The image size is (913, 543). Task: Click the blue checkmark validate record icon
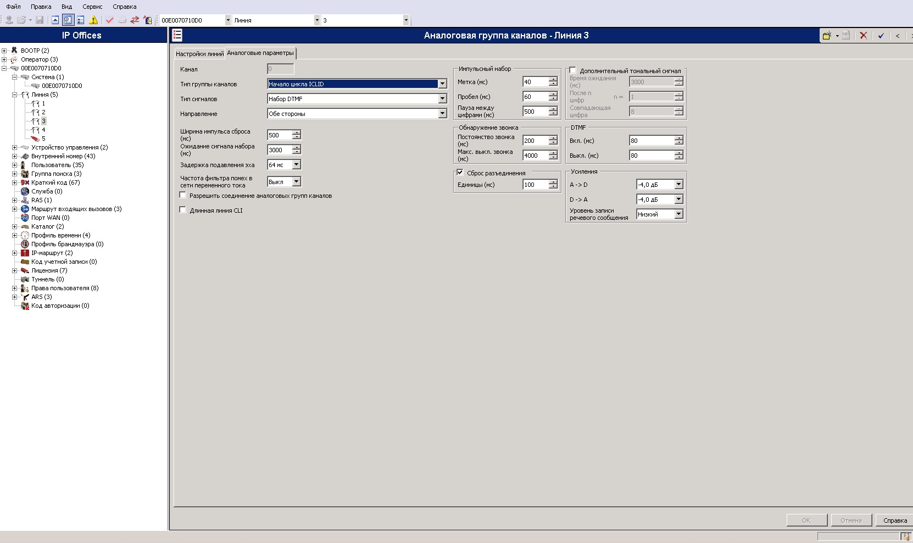(x=881, y=36)
